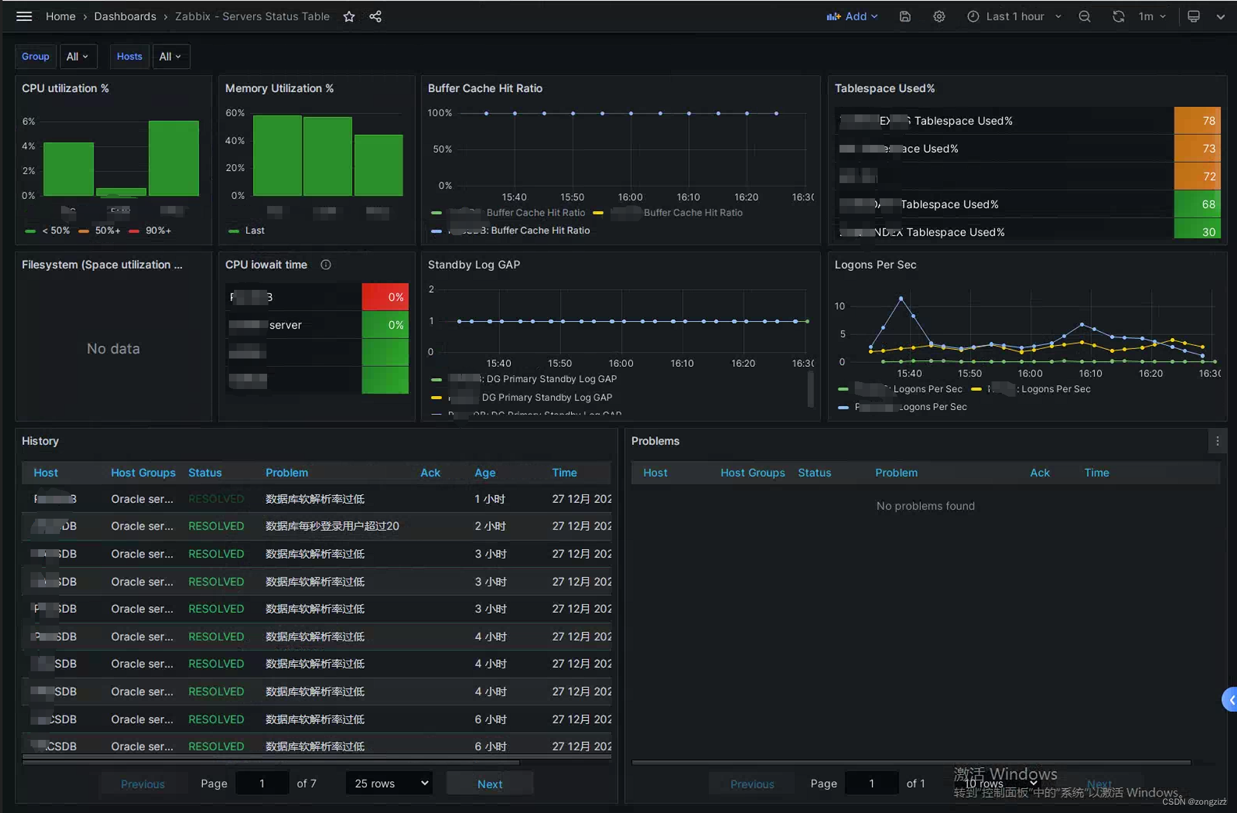The width and height of the screenshot is (1237, 813).
Task: Open CPU utilization % panel title
Action: click(66, 88)
